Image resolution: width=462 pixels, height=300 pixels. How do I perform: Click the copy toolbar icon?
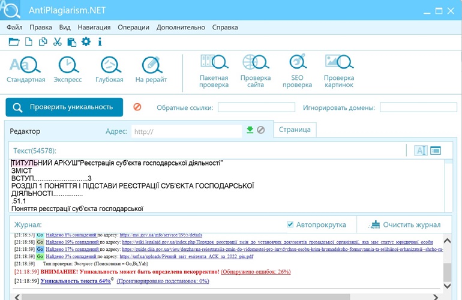tap(43, 41)
